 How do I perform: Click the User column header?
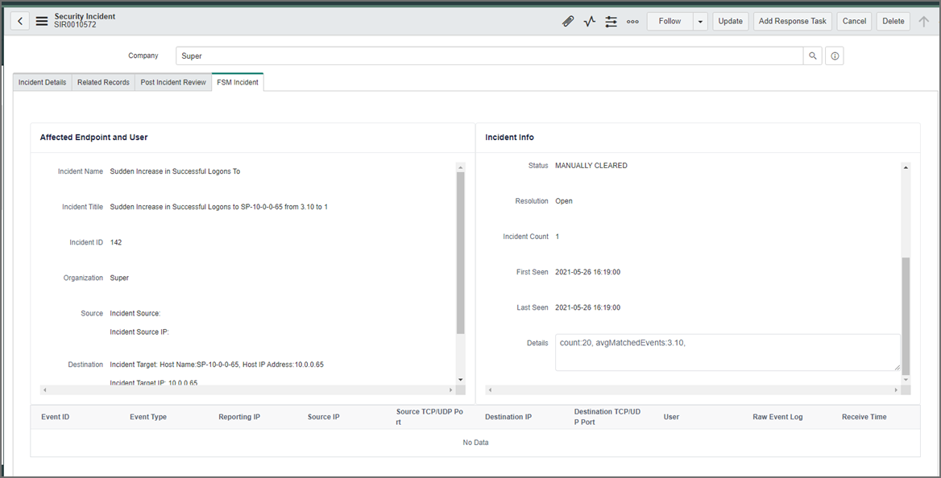click(672, 417)
